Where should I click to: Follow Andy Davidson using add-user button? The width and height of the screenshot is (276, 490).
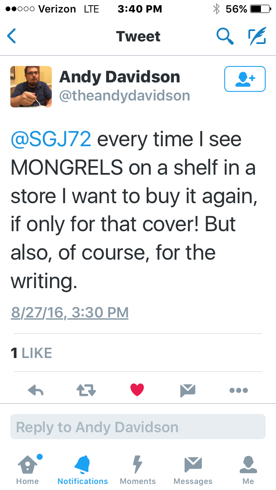tap(245, 79)
